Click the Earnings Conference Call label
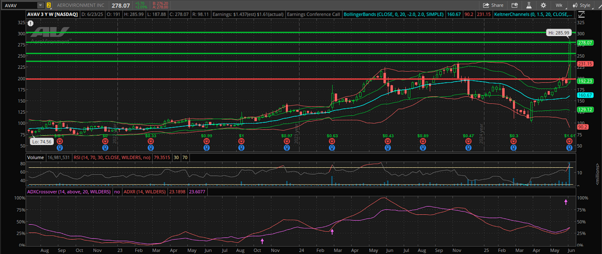The image size is (602, 254). pos(314,14)
